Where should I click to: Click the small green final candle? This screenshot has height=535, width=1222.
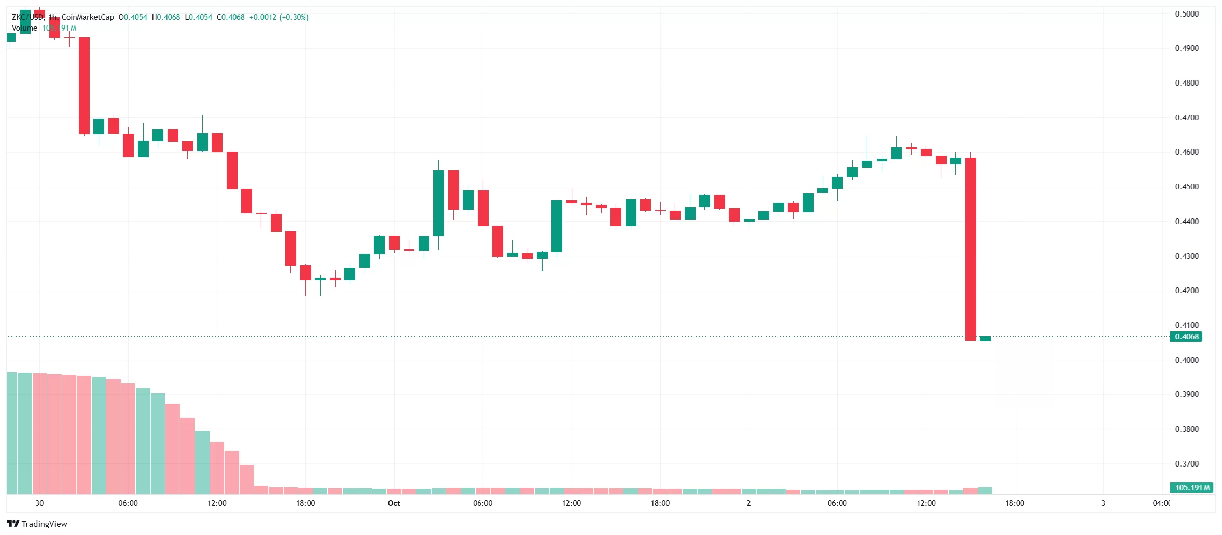pos(985,339)
